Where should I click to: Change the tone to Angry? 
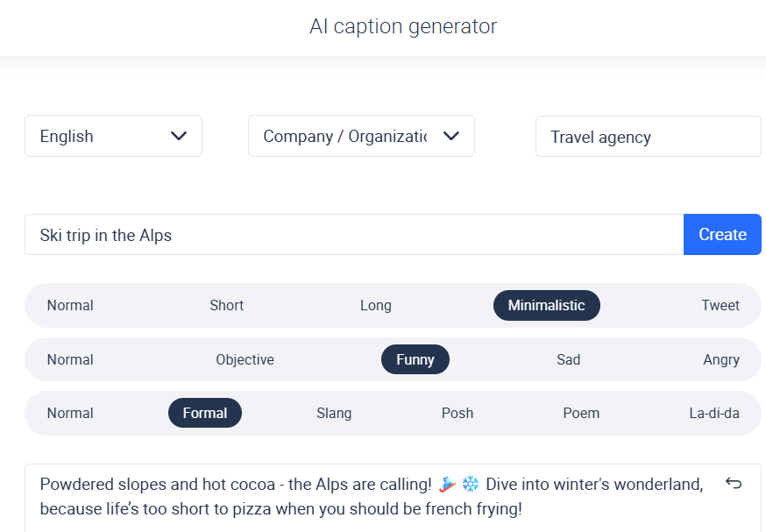point(720,359)
